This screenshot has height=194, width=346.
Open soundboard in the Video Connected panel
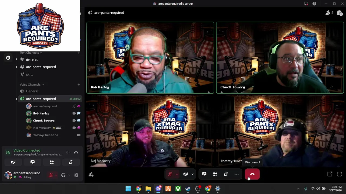[71, 162]
